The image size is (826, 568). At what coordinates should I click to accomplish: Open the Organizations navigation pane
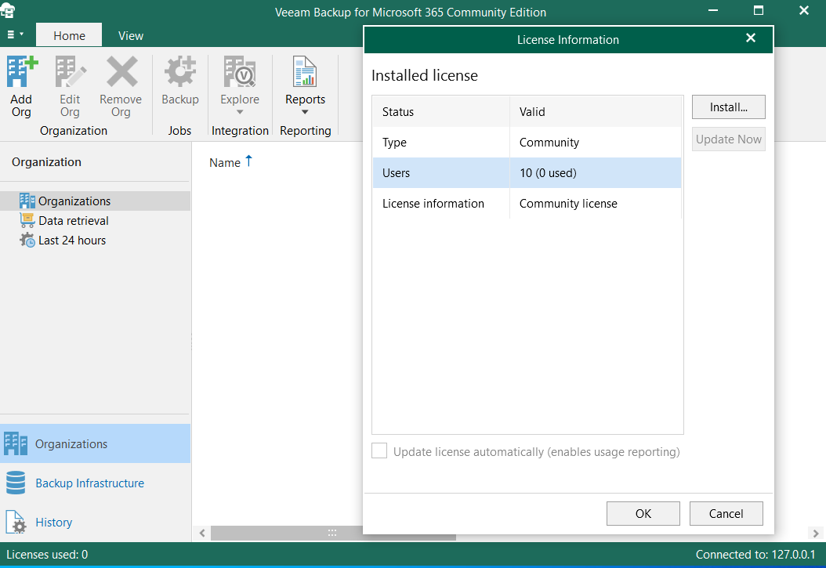(95, 443)
